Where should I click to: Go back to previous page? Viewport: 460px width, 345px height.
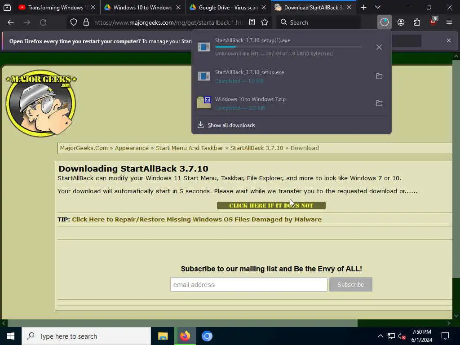pyautogui.click(x=11, y=22)
